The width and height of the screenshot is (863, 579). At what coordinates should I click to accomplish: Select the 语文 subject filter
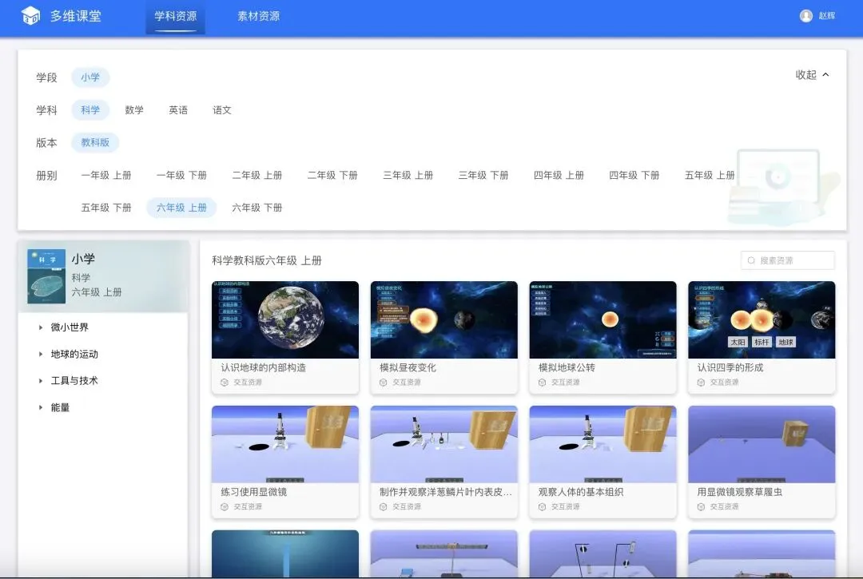(222, 110)
